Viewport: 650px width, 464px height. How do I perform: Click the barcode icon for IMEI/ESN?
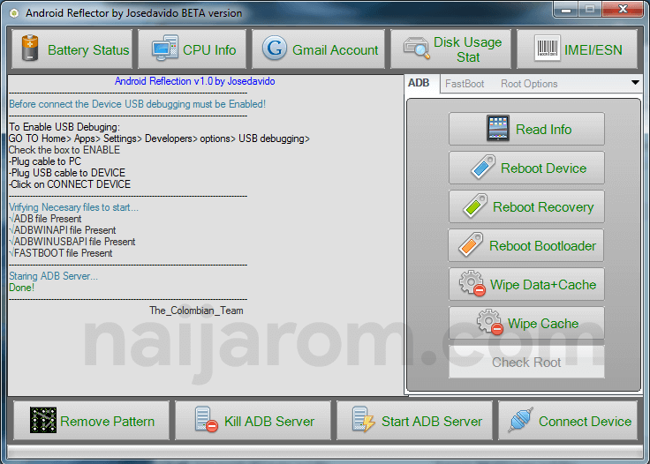pos(548,49)
